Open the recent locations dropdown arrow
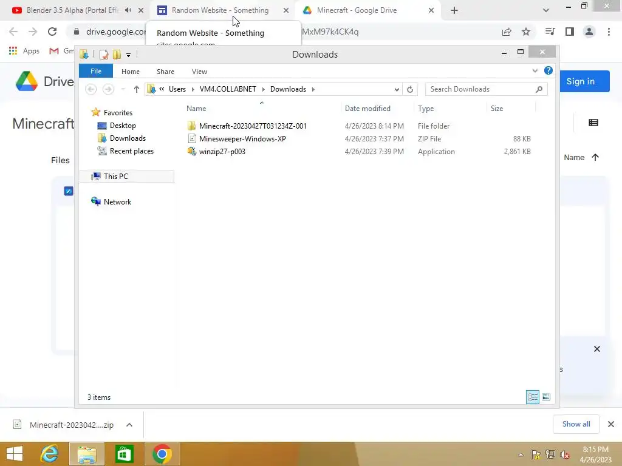Screen dimensions: 622x466 click(x=123, y=89)
